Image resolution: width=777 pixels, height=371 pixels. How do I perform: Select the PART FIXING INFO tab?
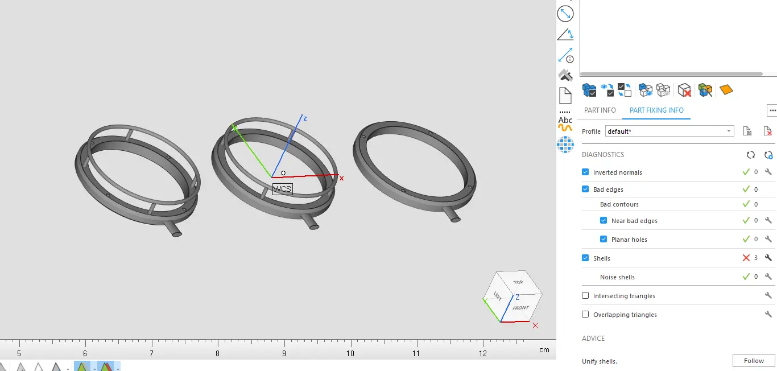pos(656,110)
